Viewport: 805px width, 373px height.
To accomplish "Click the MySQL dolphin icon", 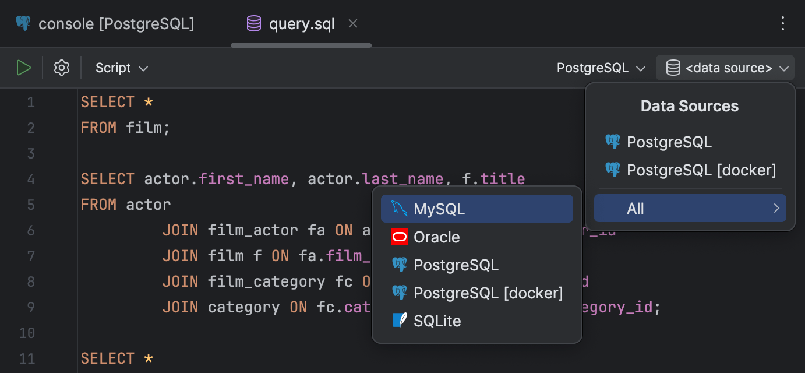I will point(398,208).
